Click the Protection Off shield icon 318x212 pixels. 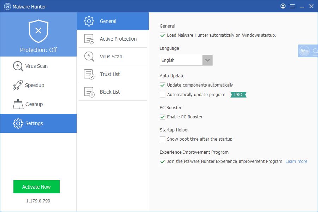(38, 31)
